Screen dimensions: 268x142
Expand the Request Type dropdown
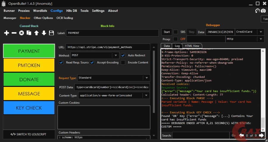tap(146, 78)
